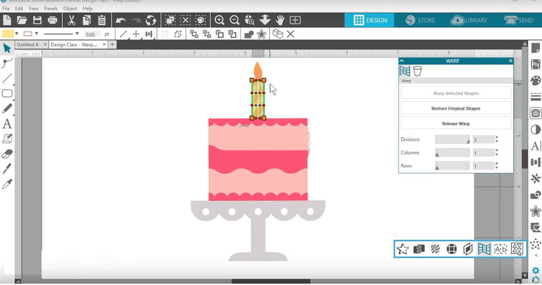Click the Zoom In magnifier icon
Image resolution: width=542 pixels, height=285 pixels.
(219, 20)
